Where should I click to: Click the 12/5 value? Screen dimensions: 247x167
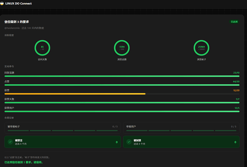237,108
